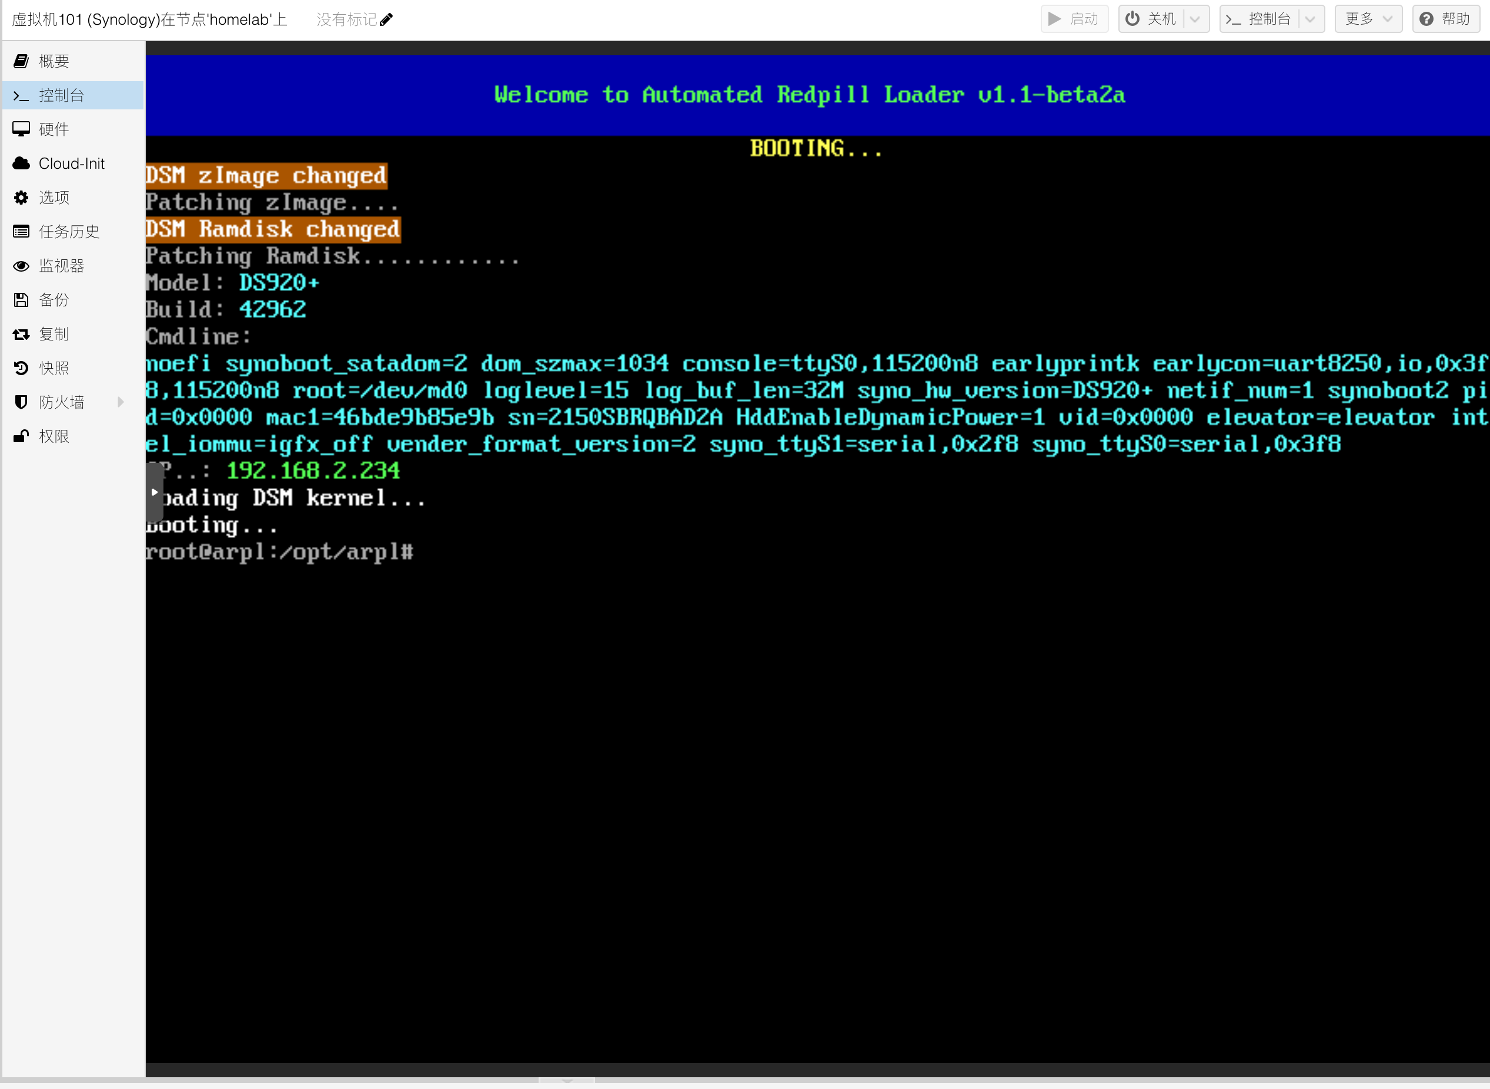The height and width of the screenshot is (1089, 1490).
Task: Click the 硬件 monitor icon
Action: [x=21, y=129]
